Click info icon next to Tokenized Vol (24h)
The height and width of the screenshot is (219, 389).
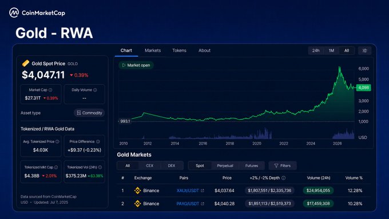[100, 167]
